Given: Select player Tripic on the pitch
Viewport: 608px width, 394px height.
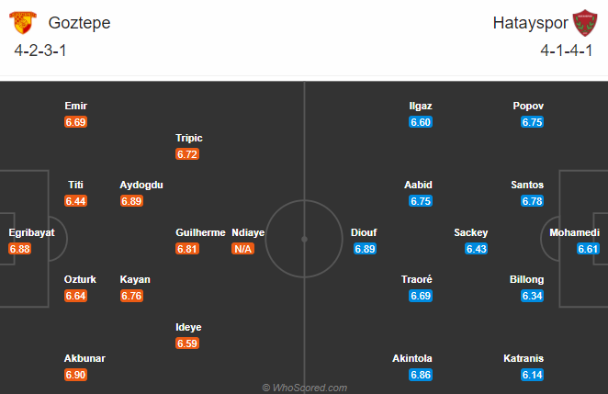Looking at the screenshot, I should [189, 138].
